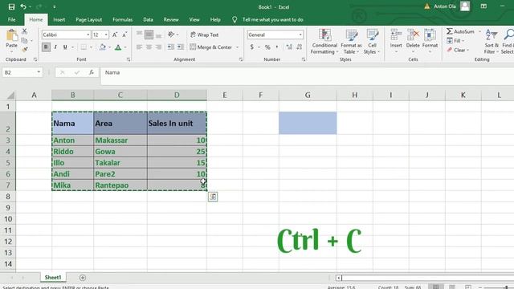Open the font size dropdown
The width and height of the screenshot is (514, 289).
point(106,35)
